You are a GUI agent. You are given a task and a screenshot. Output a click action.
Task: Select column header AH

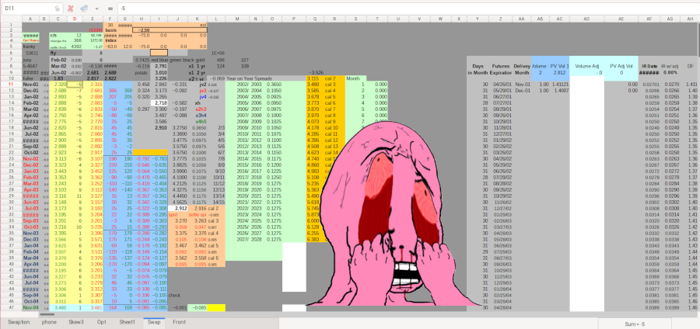pos(690,19)
